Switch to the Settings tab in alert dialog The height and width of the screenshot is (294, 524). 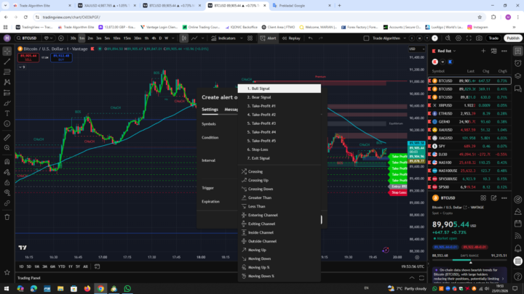(210, 110)
